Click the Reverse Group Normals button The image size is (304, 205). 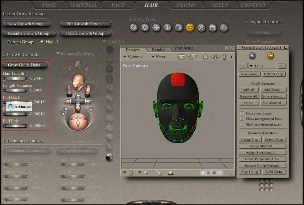[262, 165]
